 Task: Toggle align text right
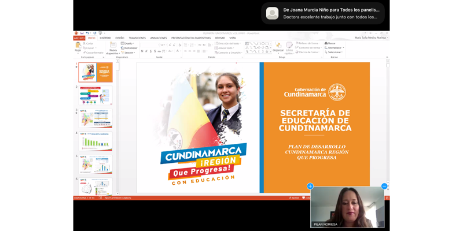(194, 51)
